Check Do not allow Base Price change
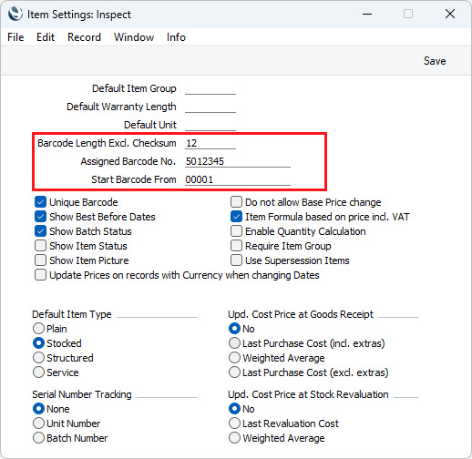Image resolution: width=472 pixels, height=459 pixels. coord(236,202)
